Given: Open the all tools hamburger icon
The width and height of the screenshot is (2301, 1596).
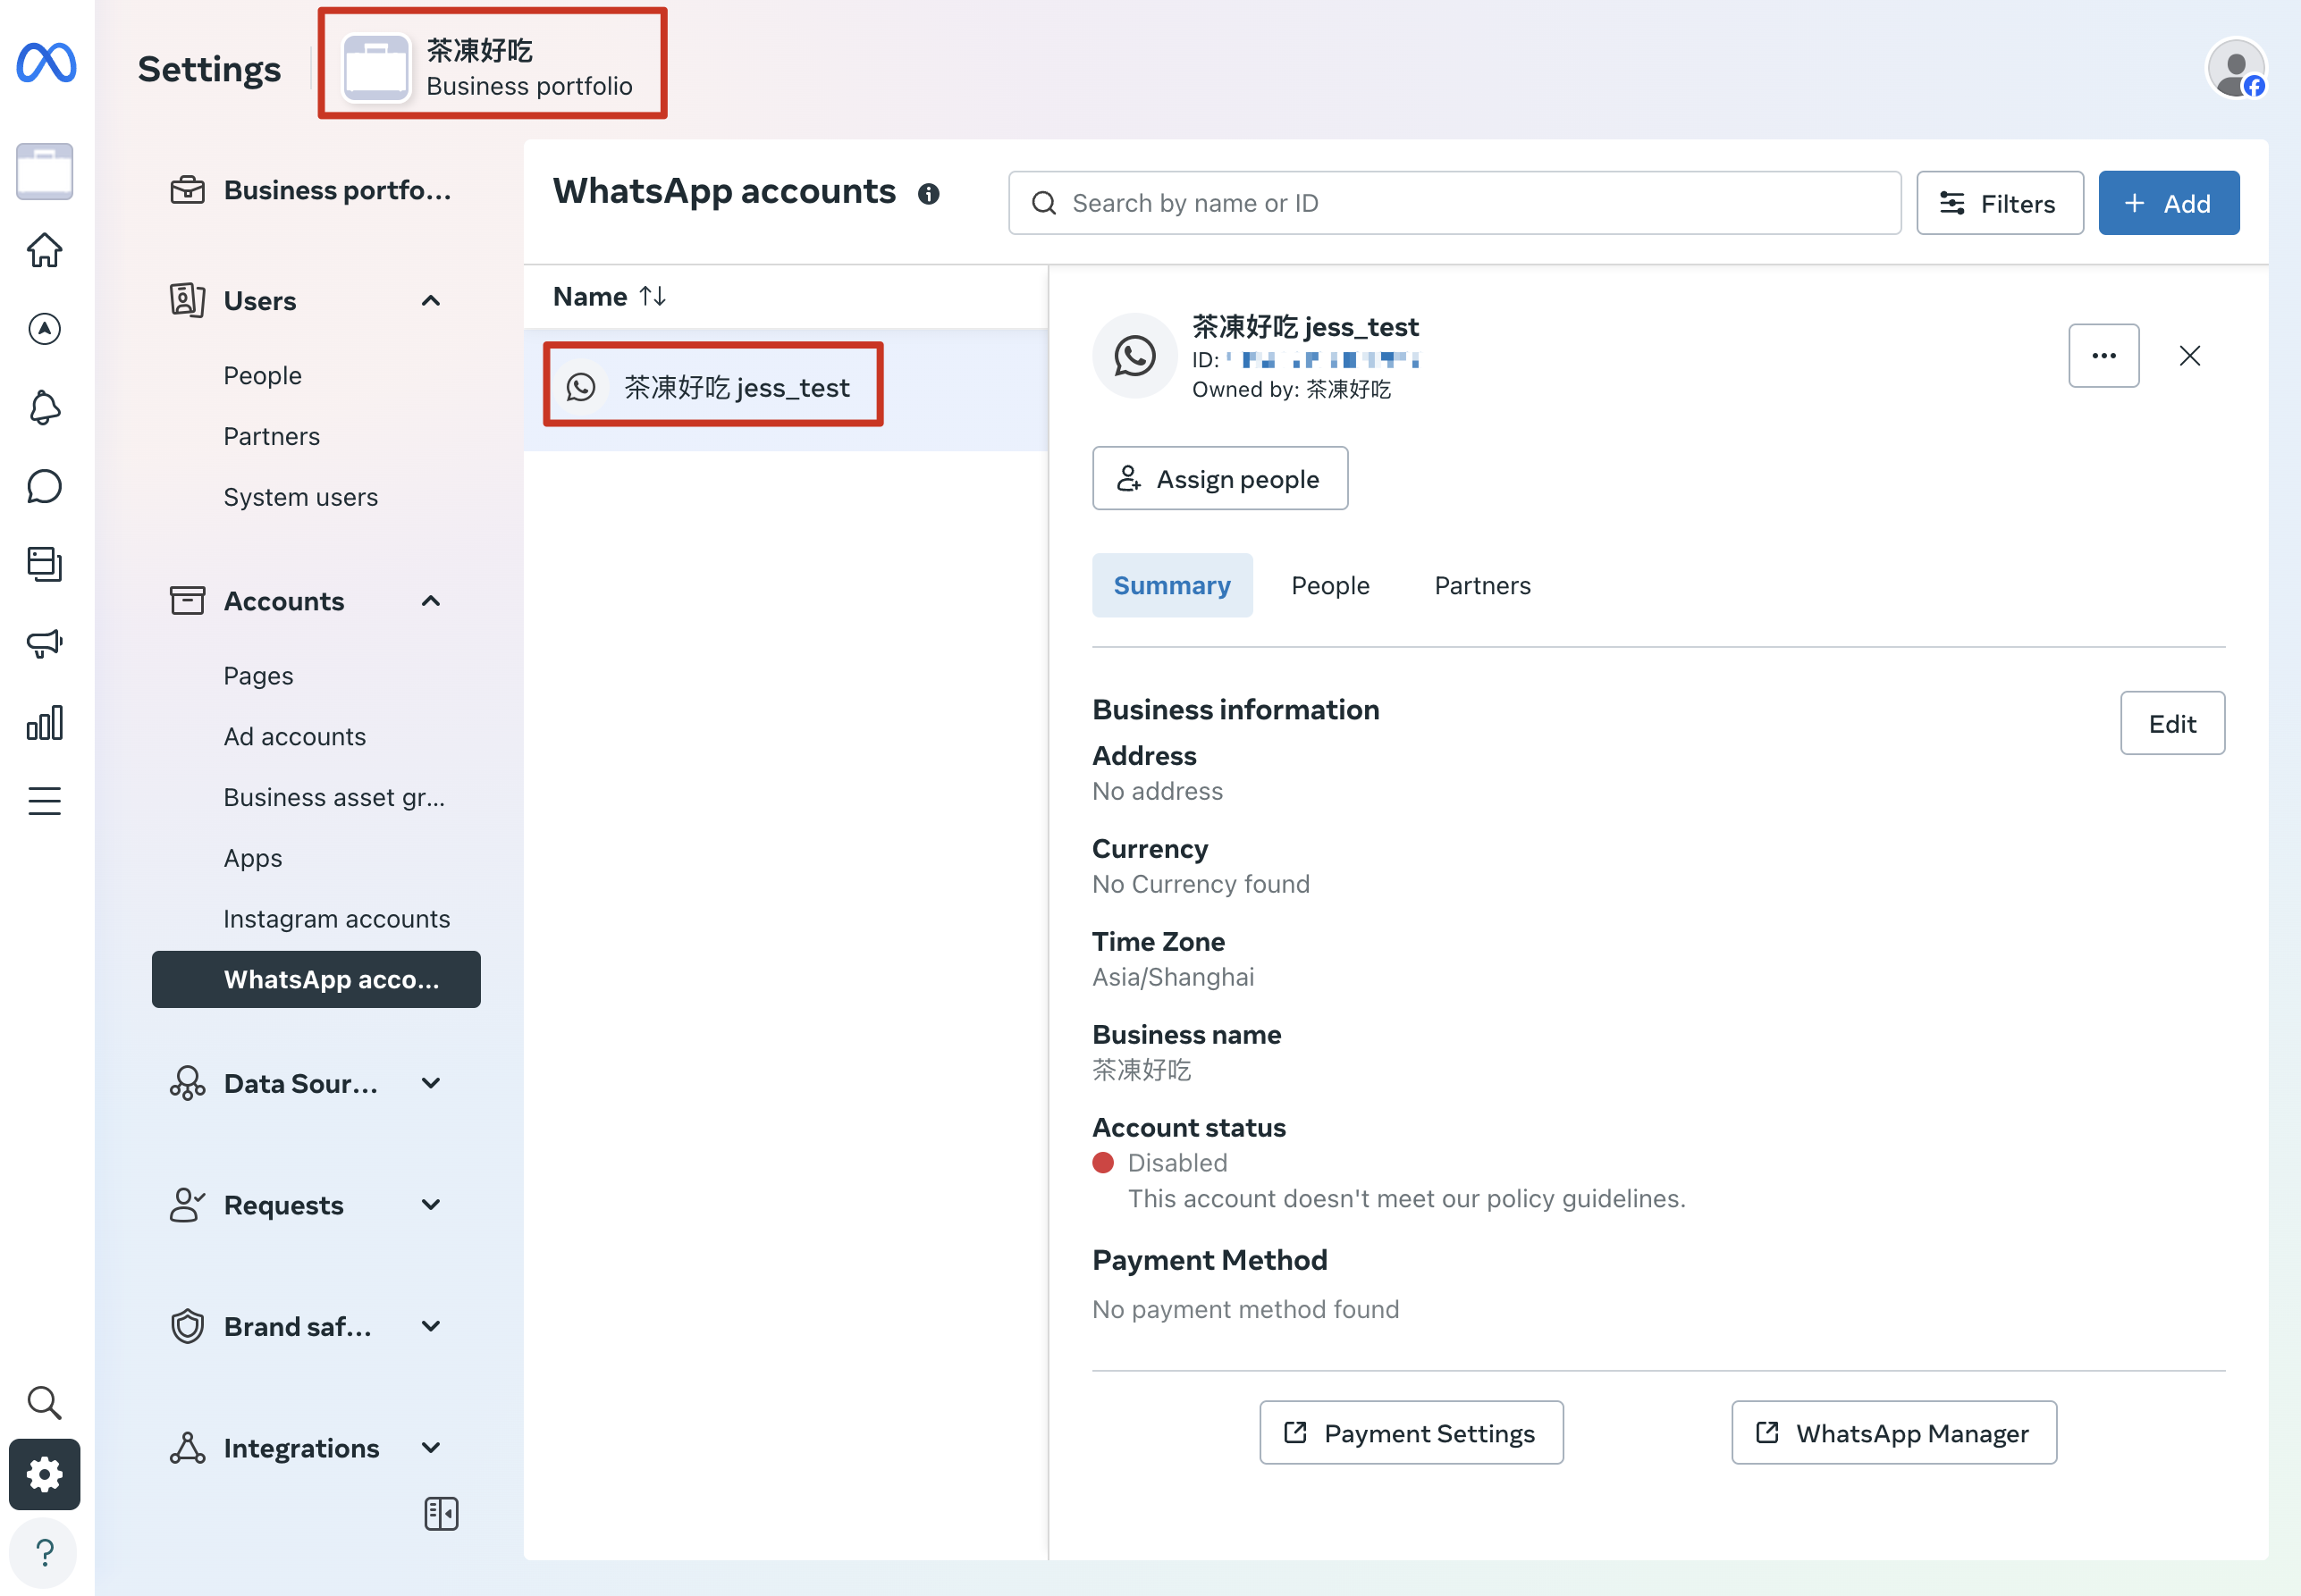Looking at the screenshot, I should [45, 801].
